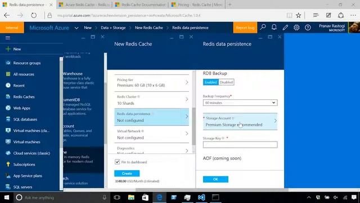Go to Data + Storage breadcrumb

click(x=113, y=28)
